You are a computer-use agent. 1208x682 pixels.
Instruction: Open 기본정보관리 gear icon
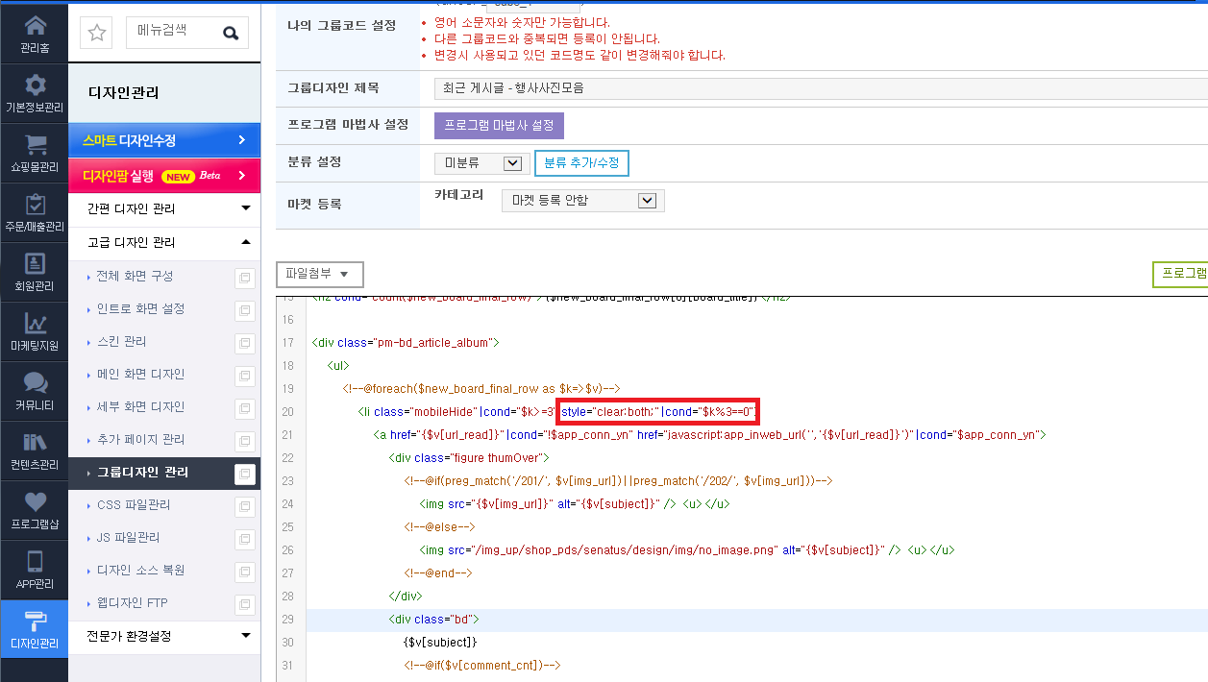tap(35, 85)
